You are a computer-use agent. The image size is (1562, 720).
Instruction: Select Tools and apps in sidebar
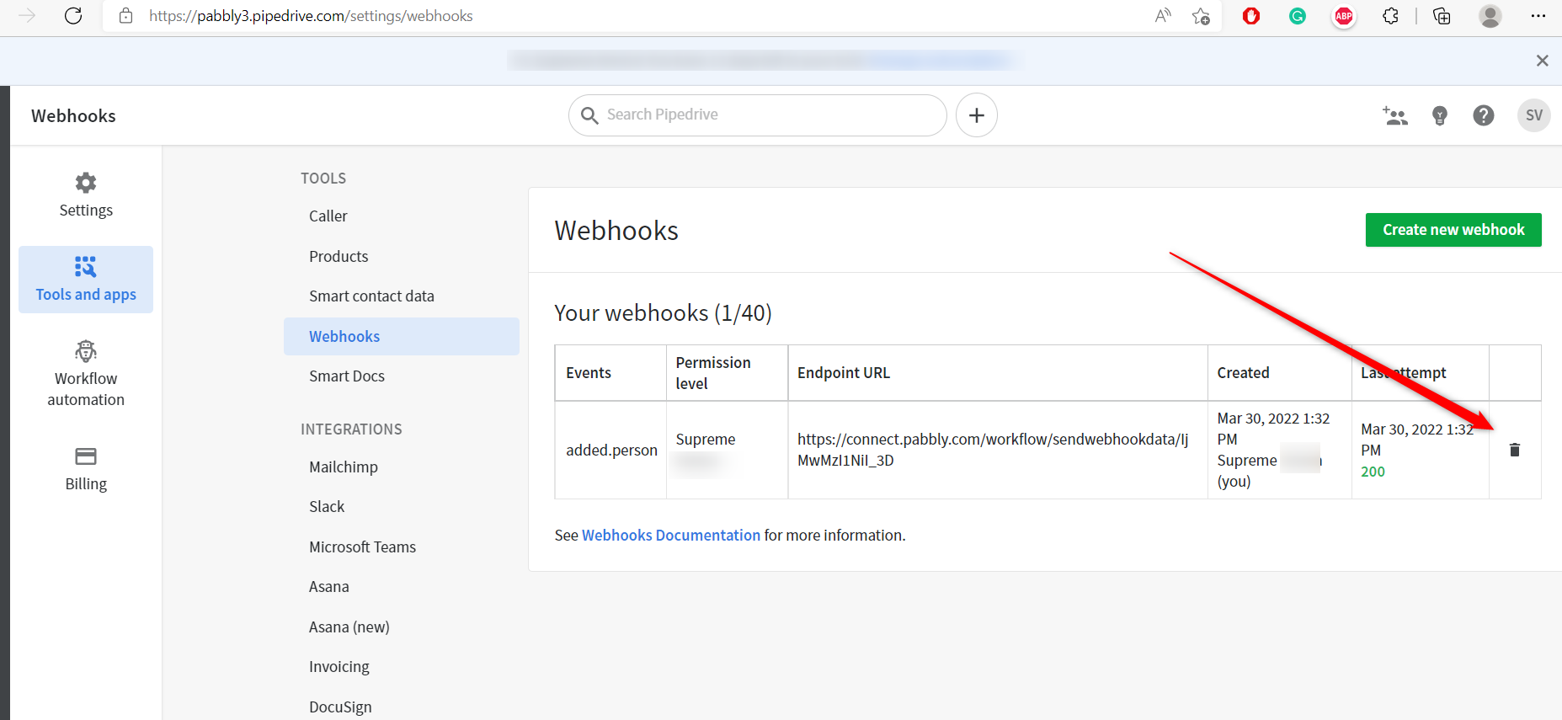pos(86,280)
